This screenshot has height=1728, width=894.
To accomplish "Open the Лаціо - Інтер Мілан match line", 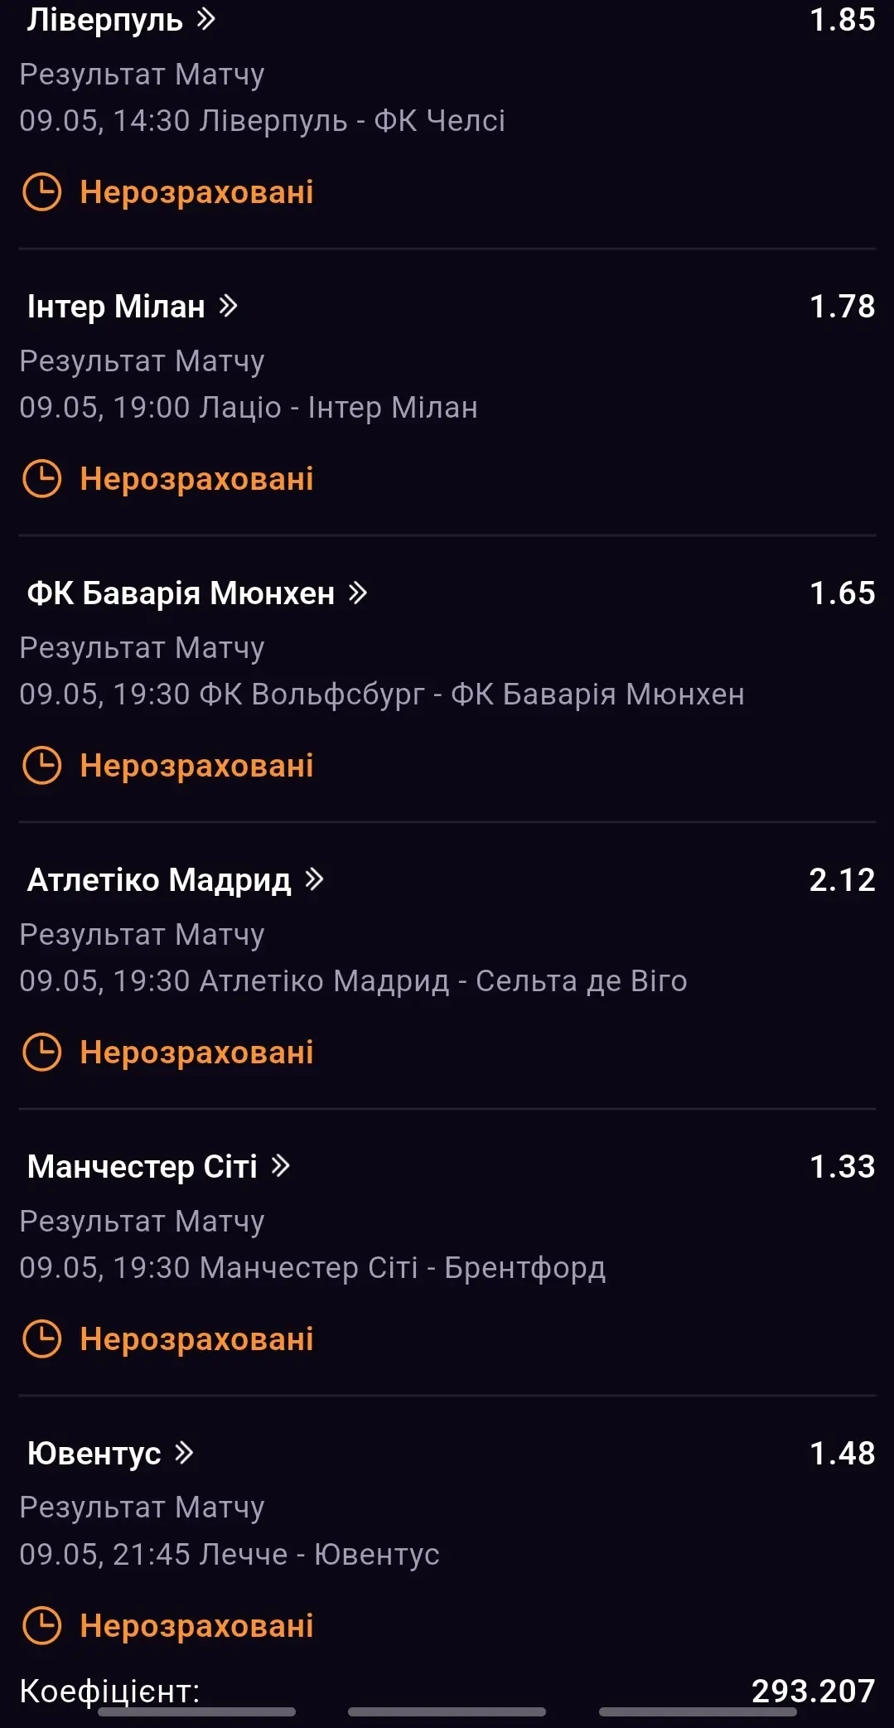I will 249,408.
